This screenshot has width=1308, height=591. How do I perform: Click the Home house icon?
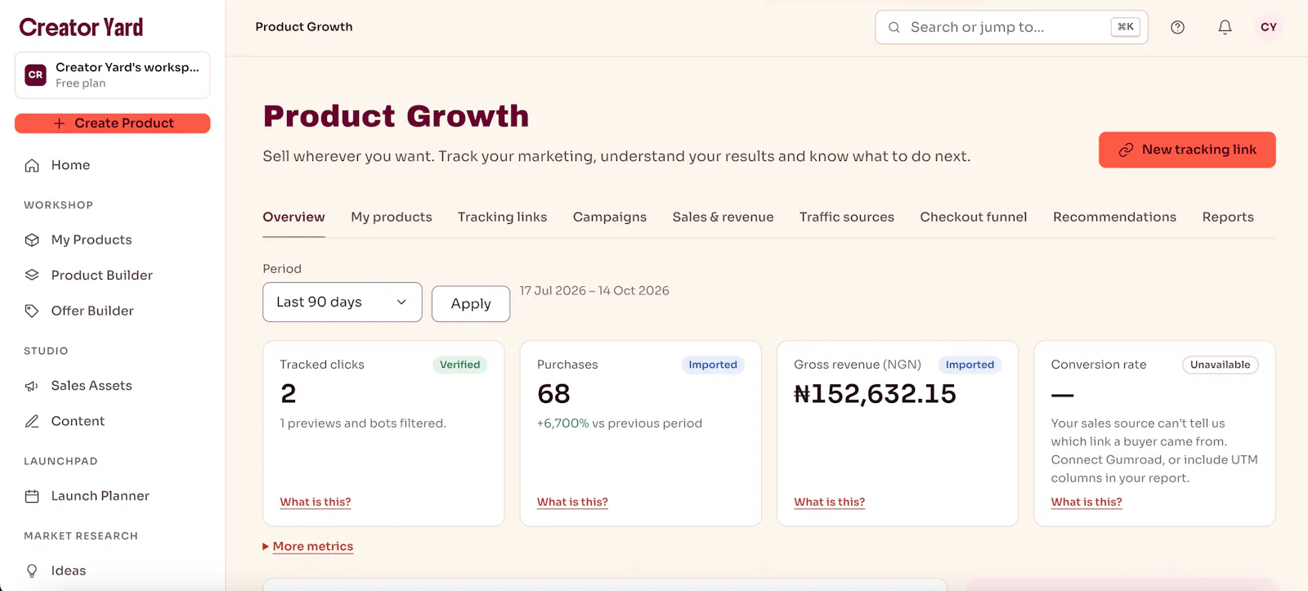click(x=32, y=165)
